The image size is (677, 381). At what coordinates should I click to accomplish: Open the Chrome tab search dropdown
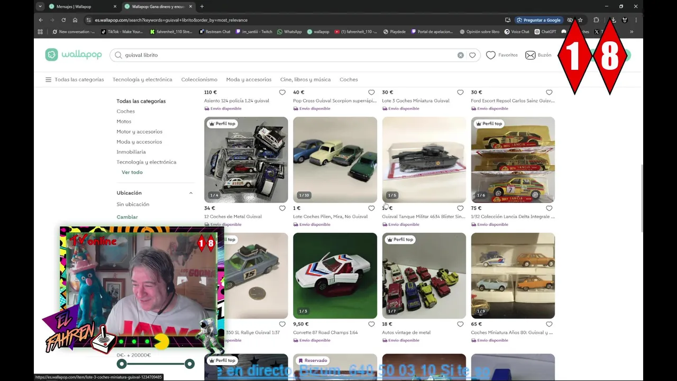click(x=40, y=6)
